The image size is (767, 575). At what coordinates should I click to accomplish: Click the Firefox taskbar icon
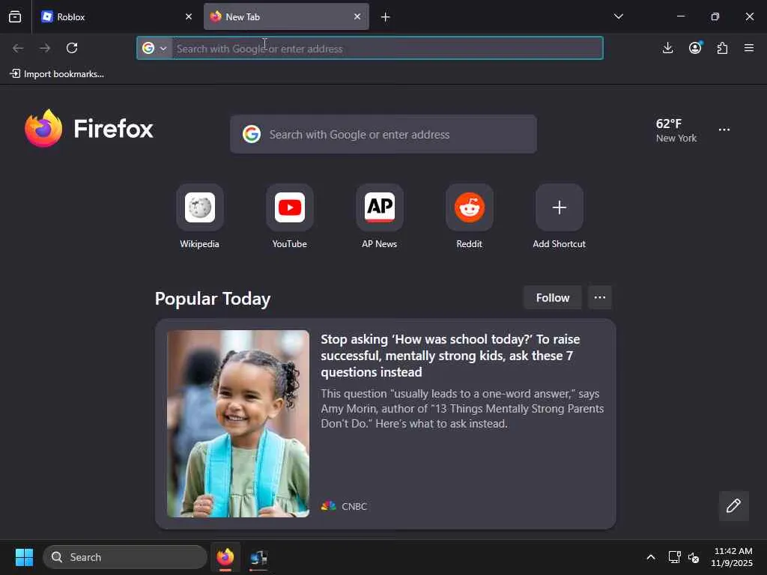click(225, 557)
